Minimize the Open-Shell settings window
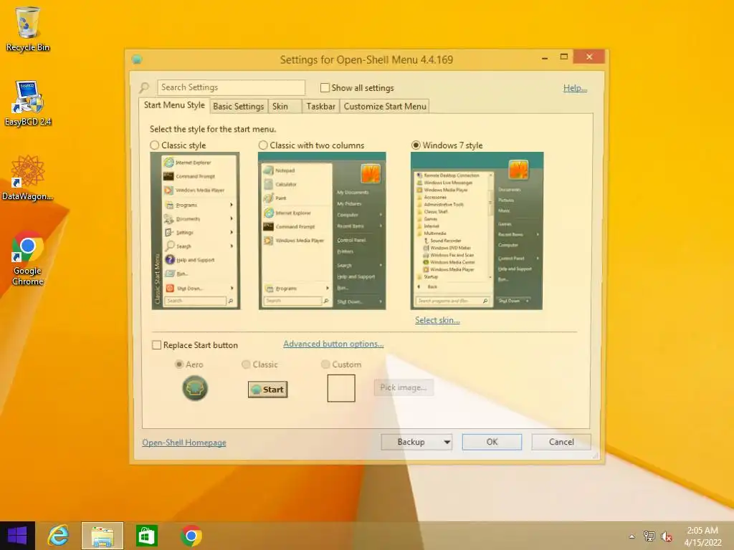734x550 pixels. click(x=545, y=57)
